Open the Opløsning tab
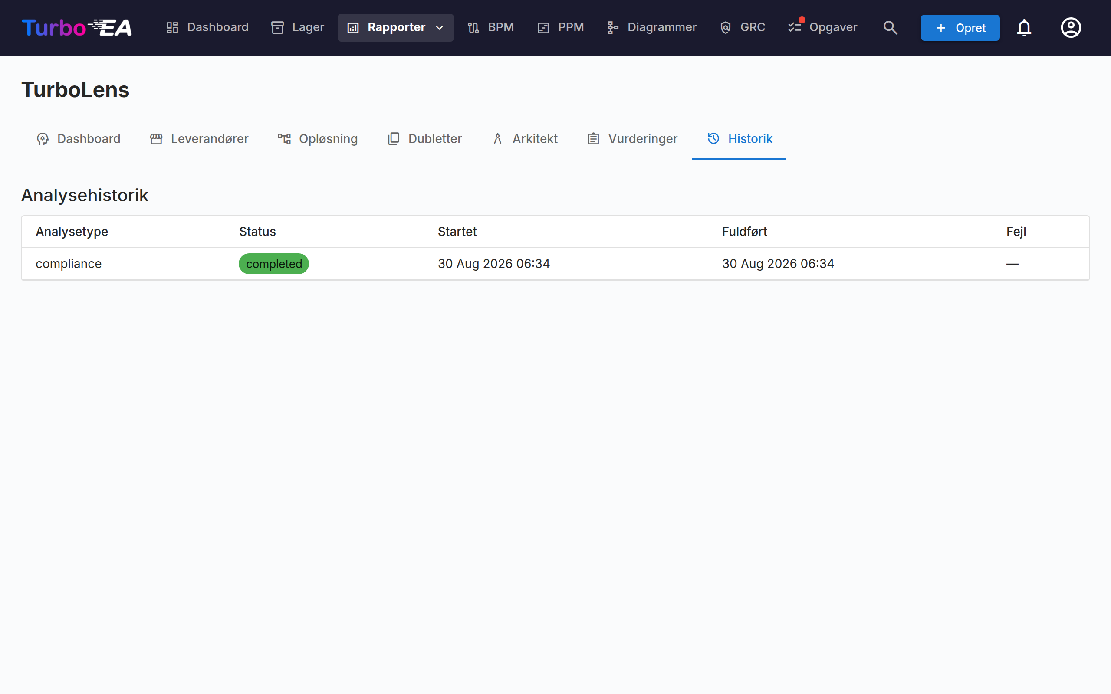This screenshot has width=1111, height=694. click(x=318, y=139)
